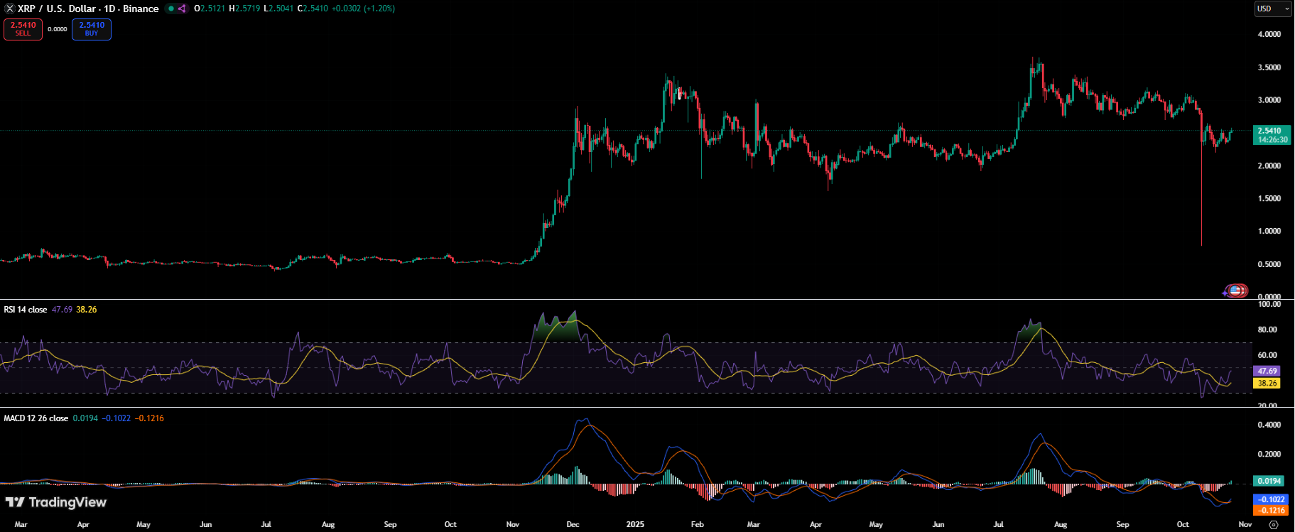Click the green MACD histogram tag 0.0194

coord(1269,481)
